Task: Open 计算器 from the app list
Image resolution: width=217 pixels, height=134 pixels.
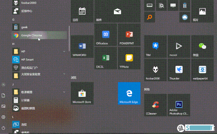Action: pos(39,100)
